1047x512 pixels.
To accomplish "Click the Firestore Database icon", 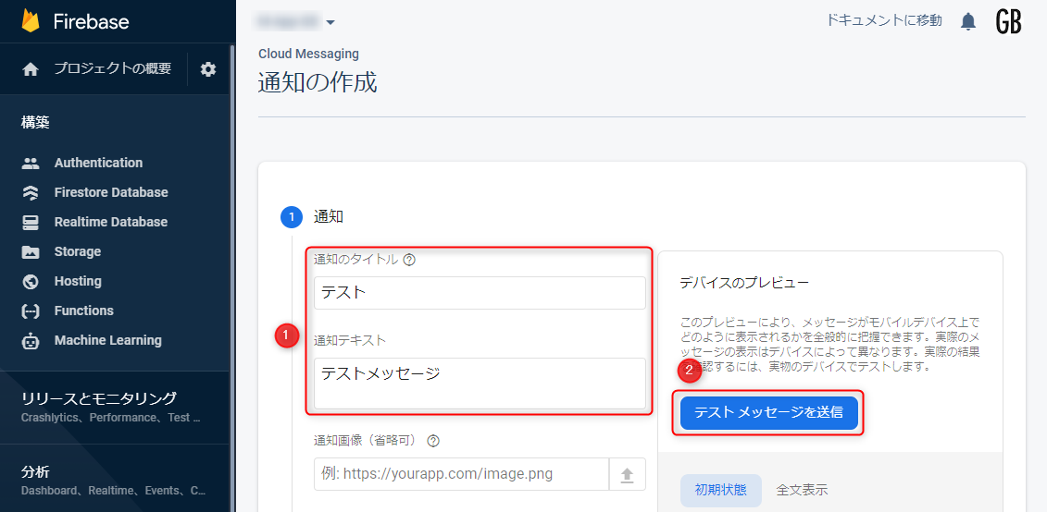I will (x=31, y=192).
